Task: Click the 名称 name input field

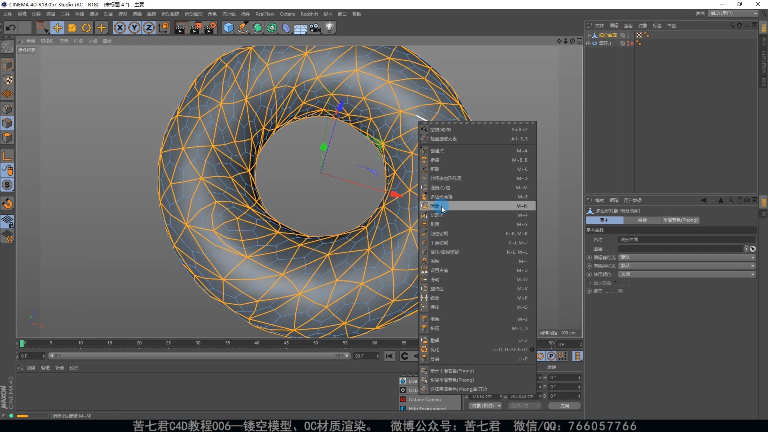Action: click(687, 240)
